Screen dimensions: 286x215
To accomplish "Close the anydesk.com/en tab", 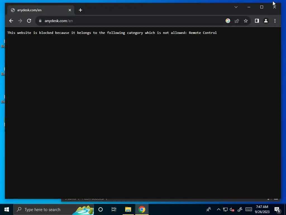I will click(x=70, y=10).
